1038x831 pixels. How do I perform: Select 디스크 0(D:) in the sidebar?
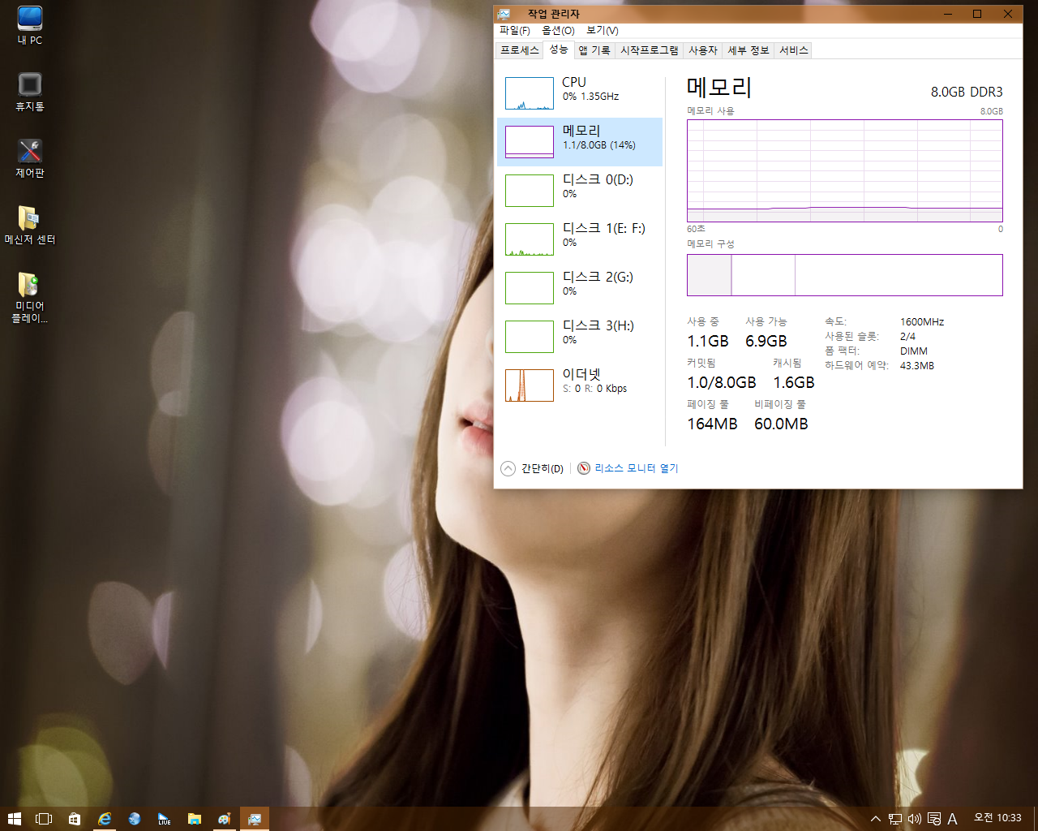pos(580,191)
